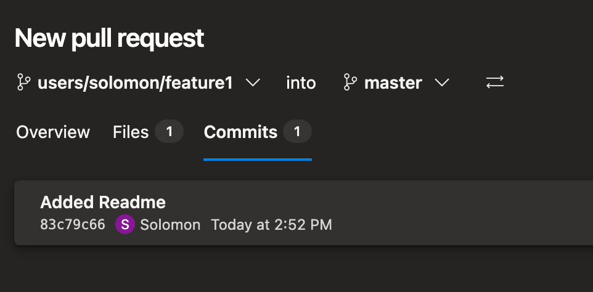Viewport: 593px width, 292px height.
Task: Expand the users/solomon/feature1 branch chevron
Action: click(x=253, y=83)
